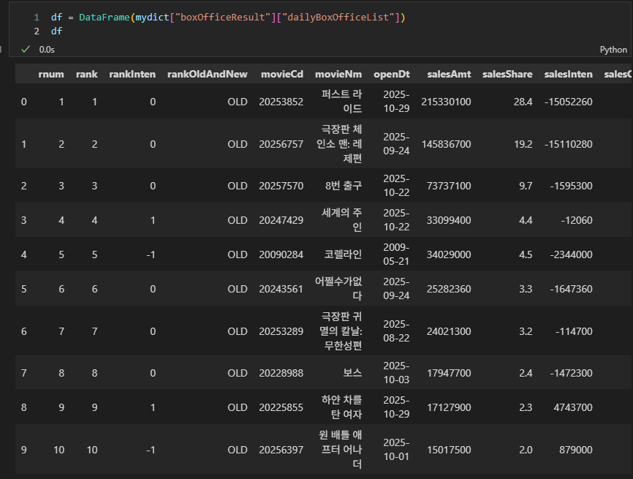Click movieCd value 20243561
This screenshot has width=633, height=479.
pos(281,289)
